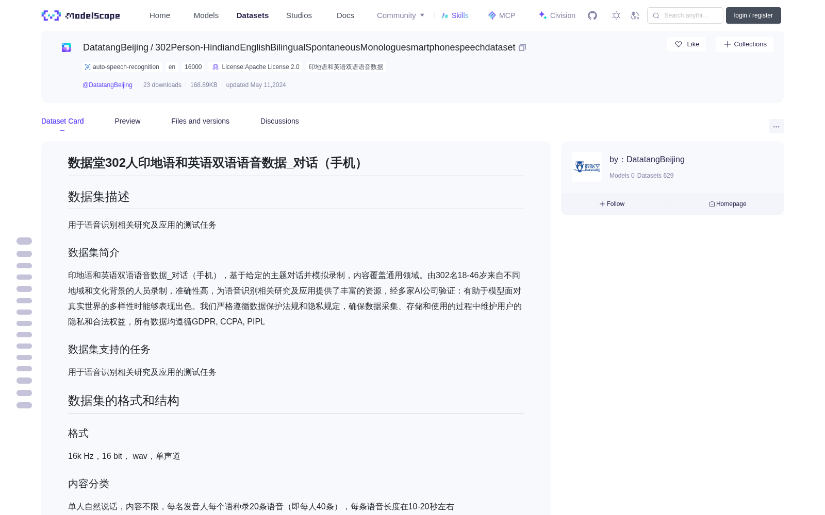The height and width of the screenshot is (515, 825).
Task: Click the last outline marker in left sidebar
Action: [x=24, y=405]
